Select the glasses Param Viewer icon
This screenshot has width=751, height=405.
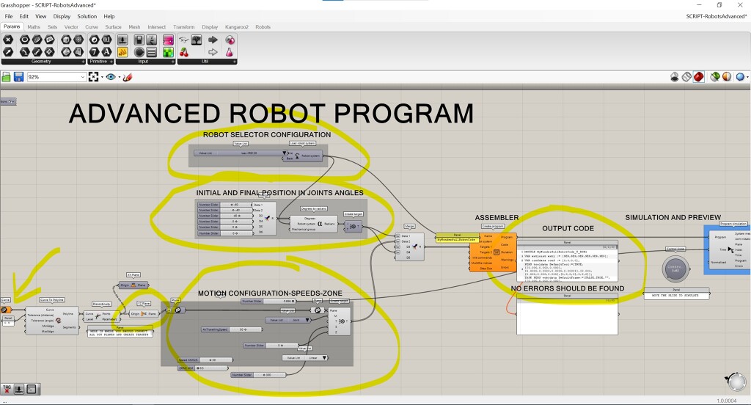click(x=184, y=40)
